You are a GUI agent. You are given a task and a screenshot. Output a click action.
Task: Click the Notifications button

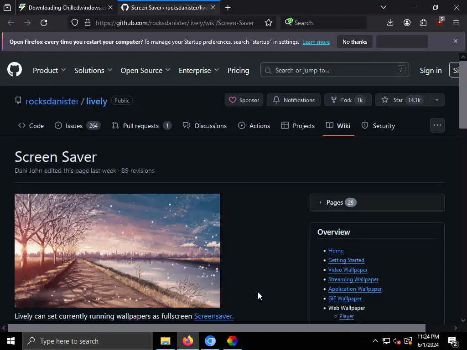coord(294,100)
